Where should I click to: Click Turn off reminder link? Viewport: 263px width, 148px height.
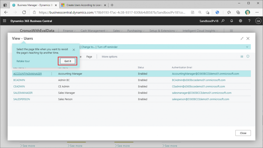tap(107, 47)
